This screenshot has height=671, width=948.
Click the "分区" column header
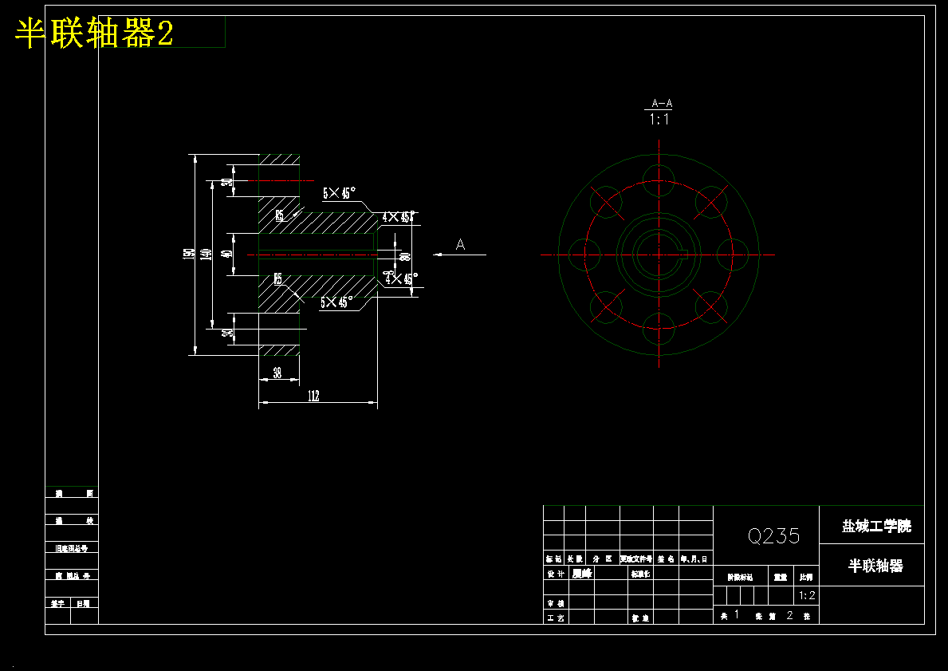coord(602,559)
